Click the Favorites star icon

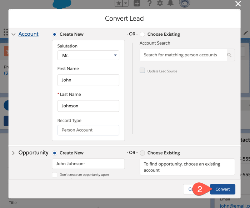(x=119, y=3)
